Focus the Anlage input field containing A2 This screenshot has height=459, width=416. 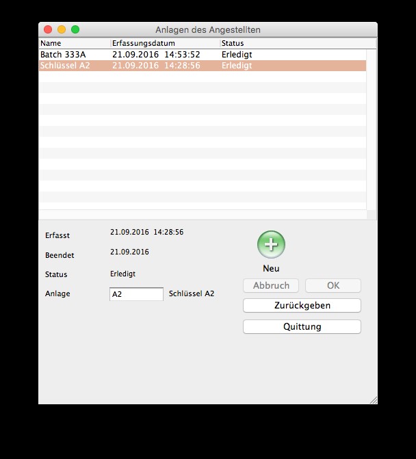[136, 294]
